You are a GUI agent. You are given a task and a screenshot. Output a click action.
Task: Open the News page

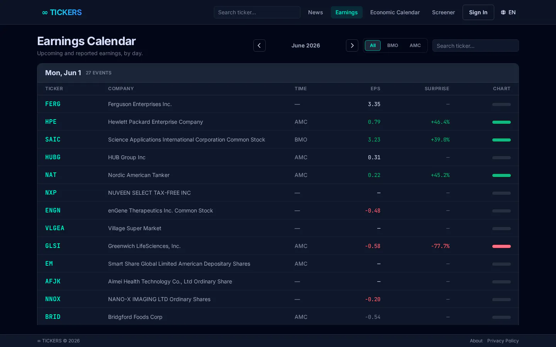pos(315,12)
